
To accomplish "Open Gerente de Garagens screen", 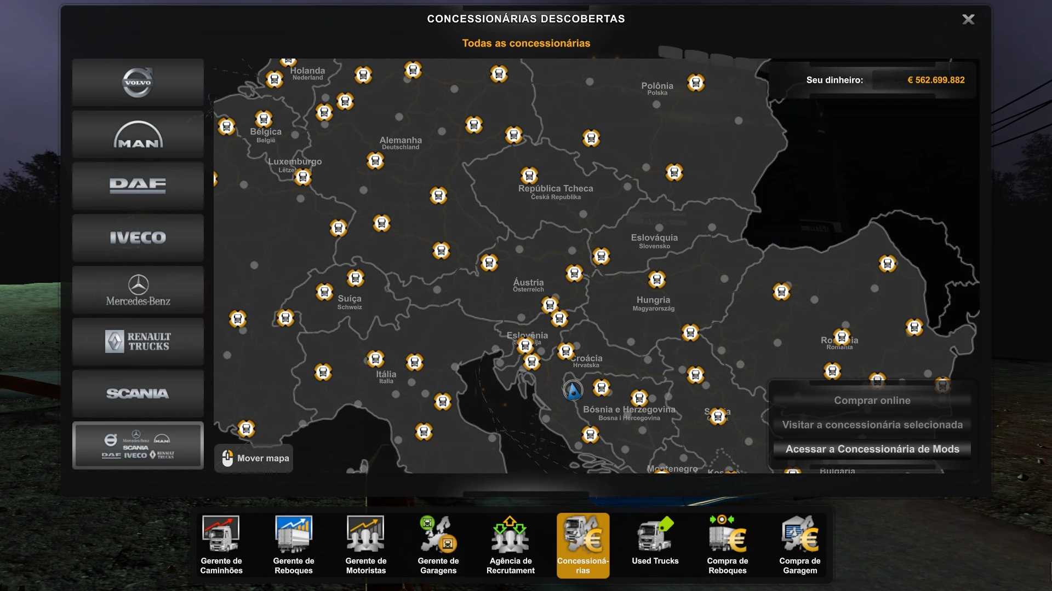I will [438, 545].
